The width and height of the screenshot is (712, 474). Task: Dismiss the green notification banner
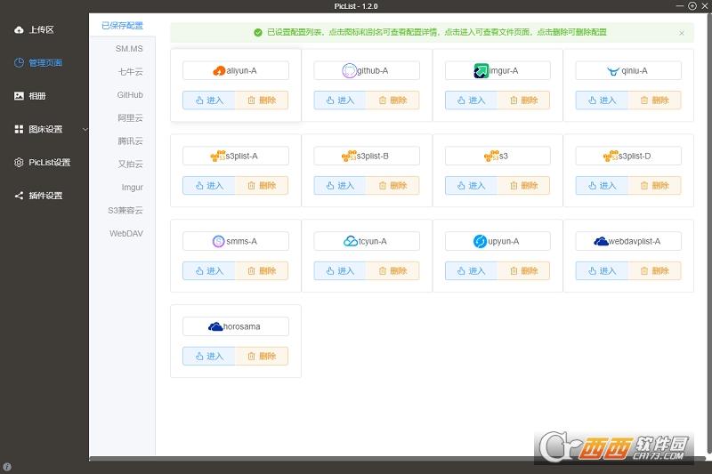[x=682, y=33]
